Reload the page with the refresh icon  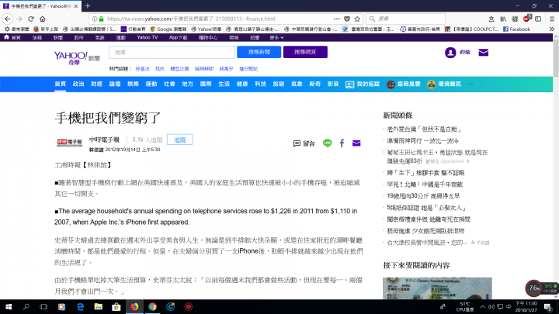pos(31,19)
